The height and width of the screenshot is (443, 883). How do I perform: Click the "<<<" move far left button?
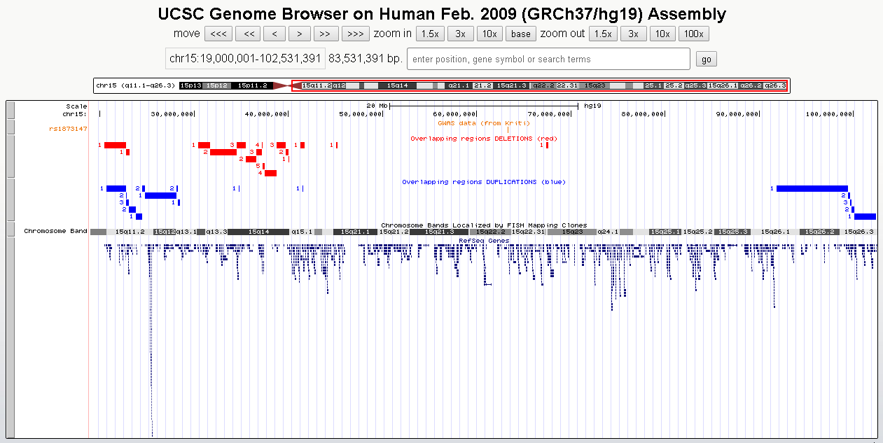[218, 34]
